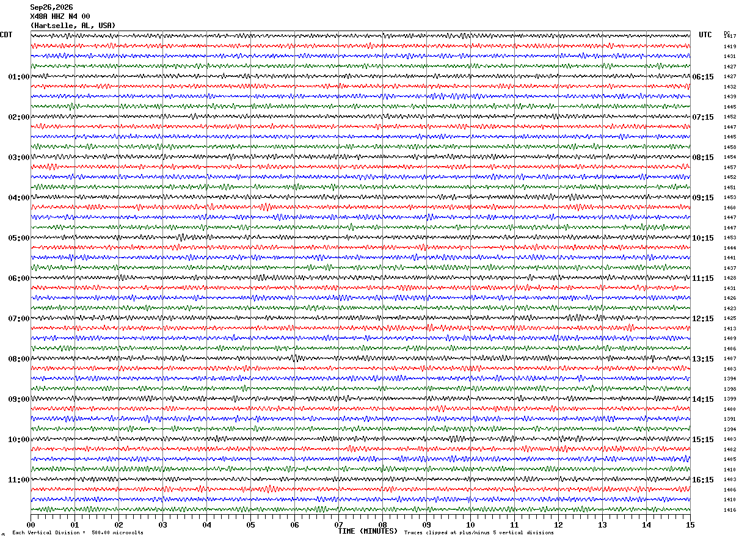Click the CDT column header

[6, 35]
